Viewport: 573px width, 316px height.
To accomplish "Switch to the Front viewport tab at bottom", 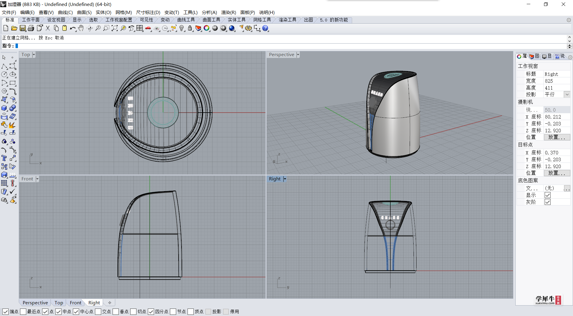I will pos(76,303).
